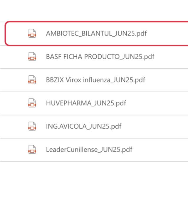This screenshot has height=200, width=188.
Task: Click the file icon next to BBZIX Virox influenza
Action: (32, 80)
